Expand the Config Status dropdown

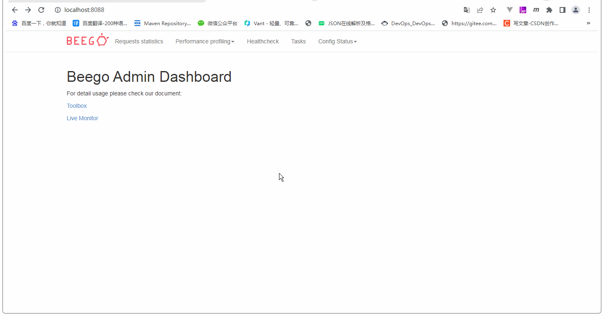point(338,41)
